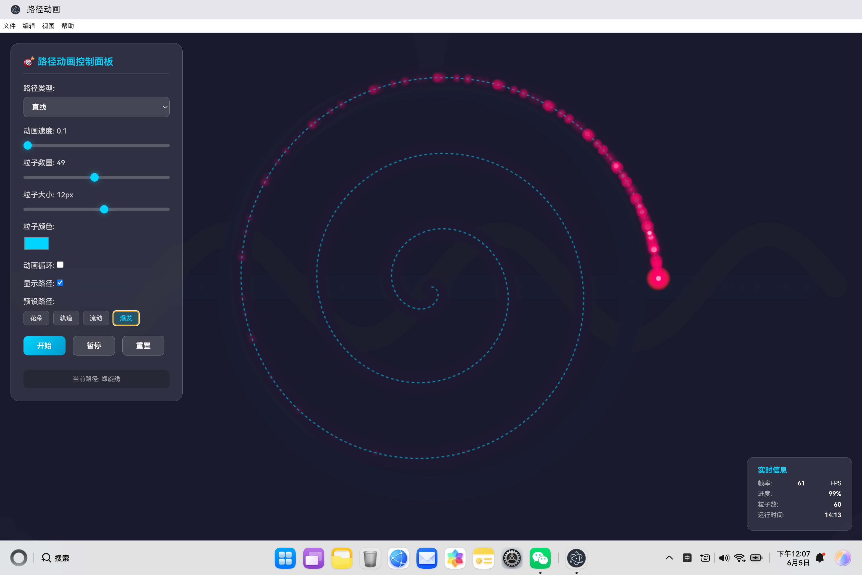
Task: Select the 爆发 preset path
Action: pos(126,318)
